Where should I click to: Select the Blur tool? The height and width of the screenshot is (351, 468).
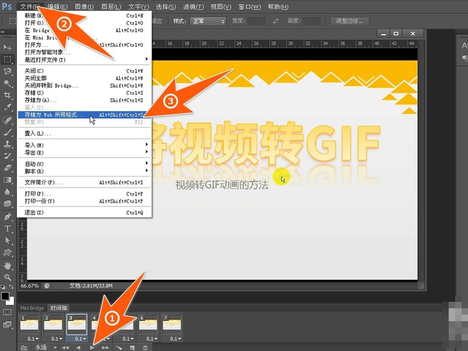[8, 192]
